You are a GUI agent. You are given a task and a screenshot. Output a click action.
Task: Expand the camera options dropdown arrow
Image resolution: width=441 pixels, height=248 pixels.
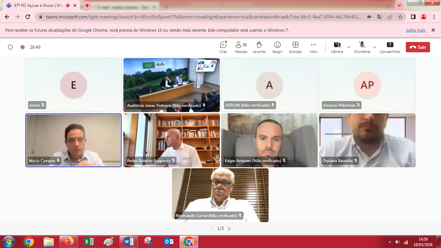coord(349,47)
